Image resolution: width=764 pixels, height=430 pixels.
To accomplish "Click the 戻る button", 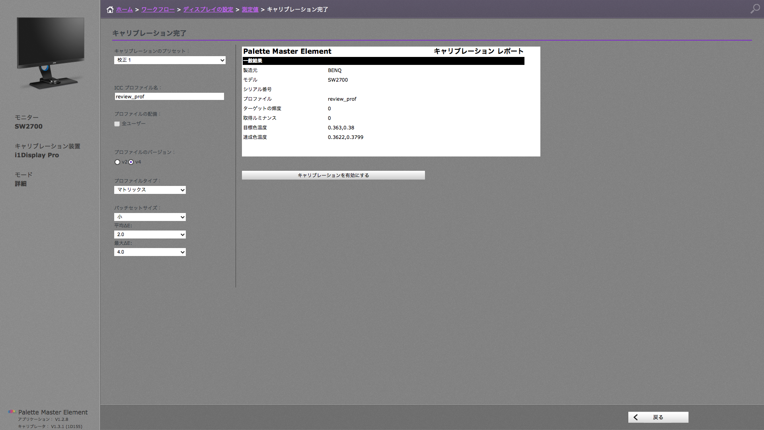I will [x=658, y=417].
